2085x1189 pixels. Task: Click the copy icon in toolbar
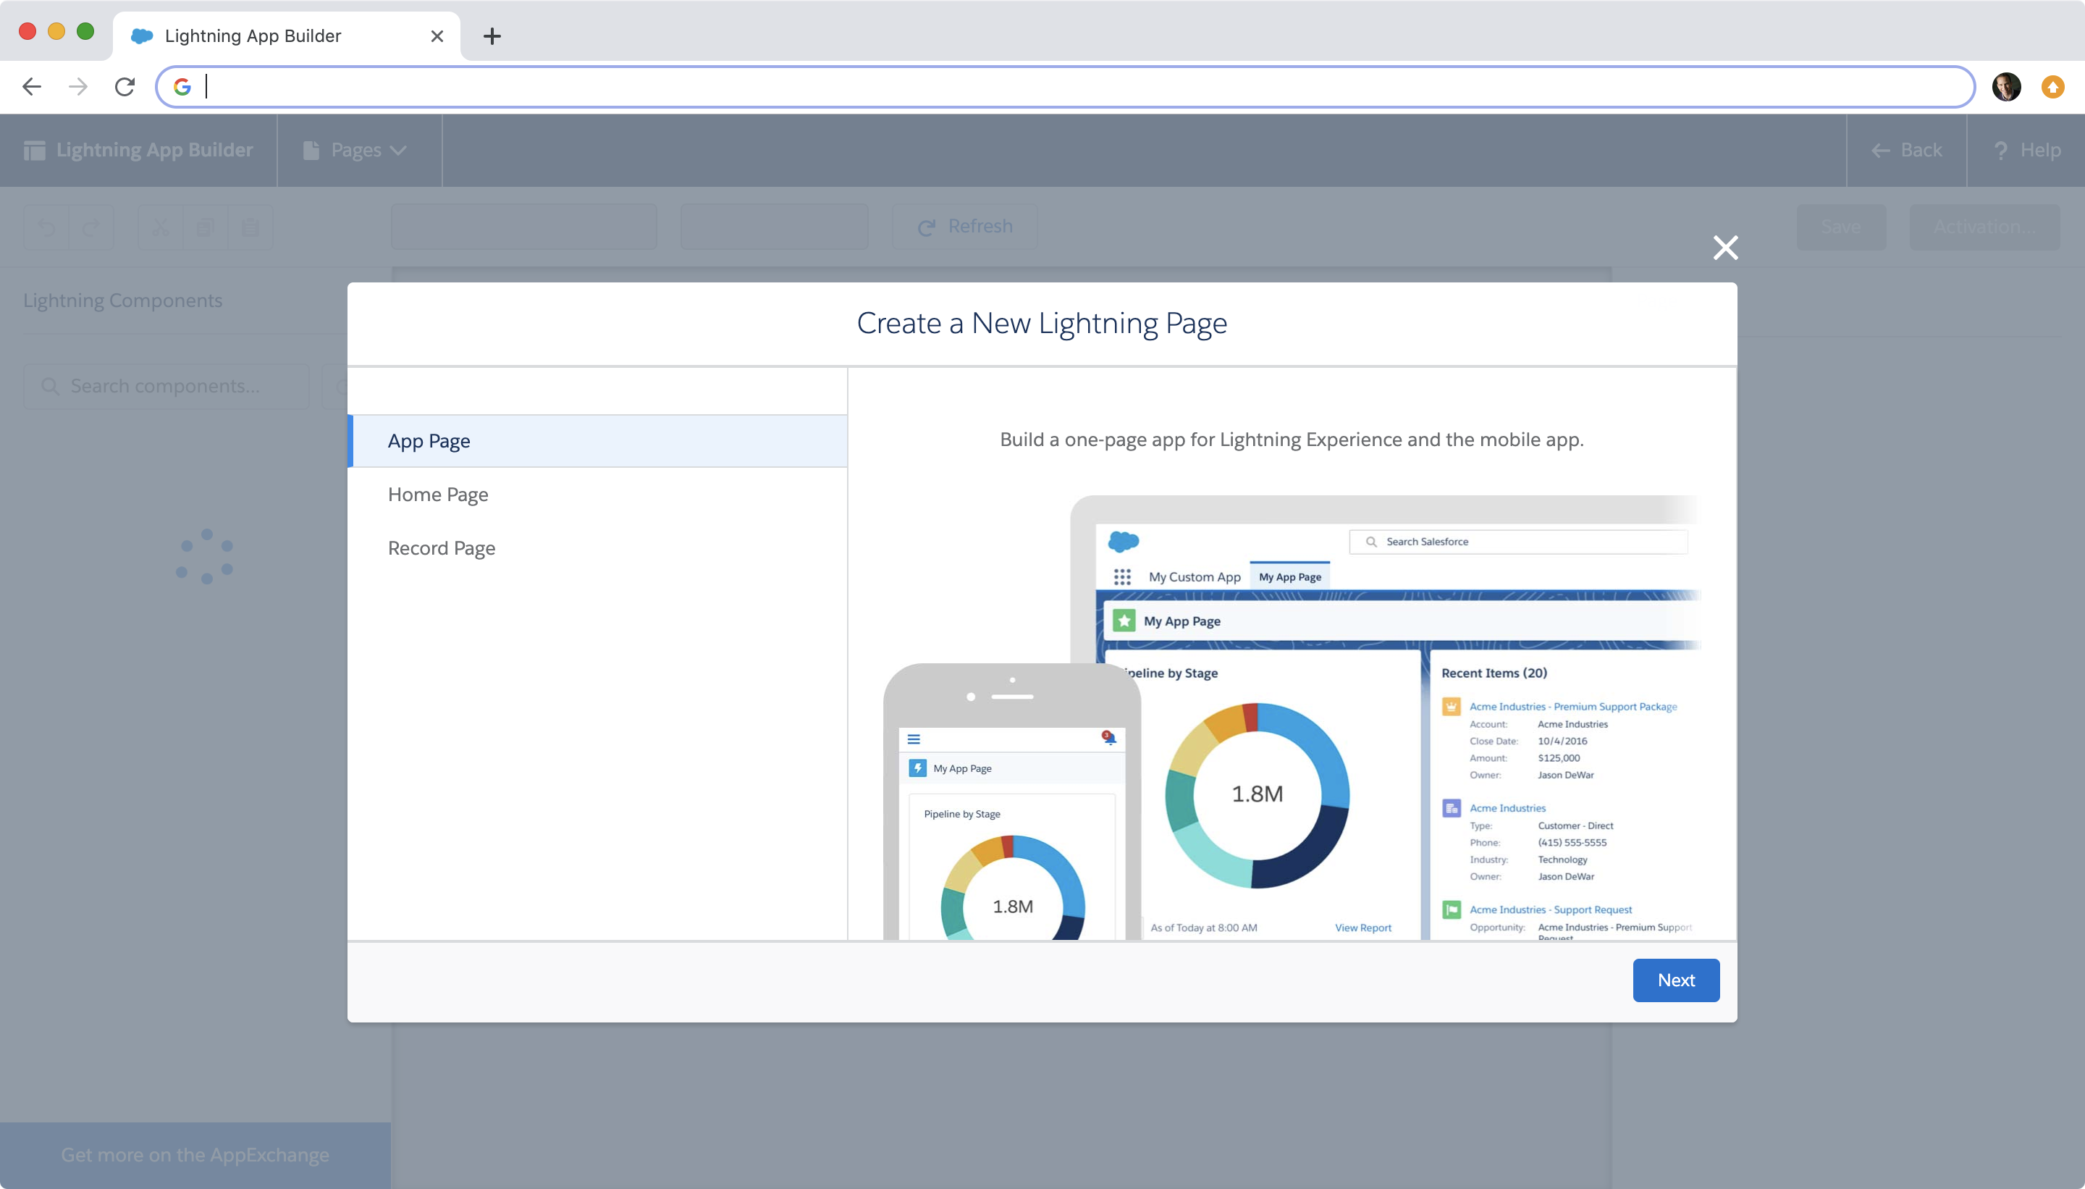205,227
